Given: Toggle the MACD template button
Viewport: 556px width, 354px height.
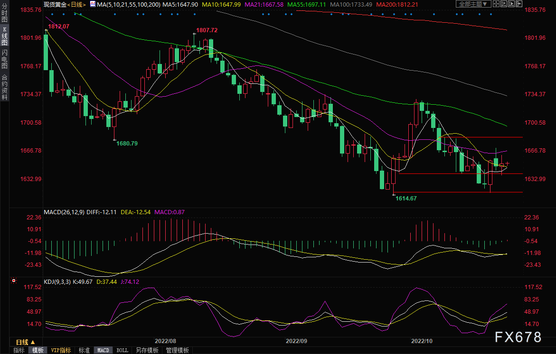Looking at the screenshot, I should tap(103, 350).
